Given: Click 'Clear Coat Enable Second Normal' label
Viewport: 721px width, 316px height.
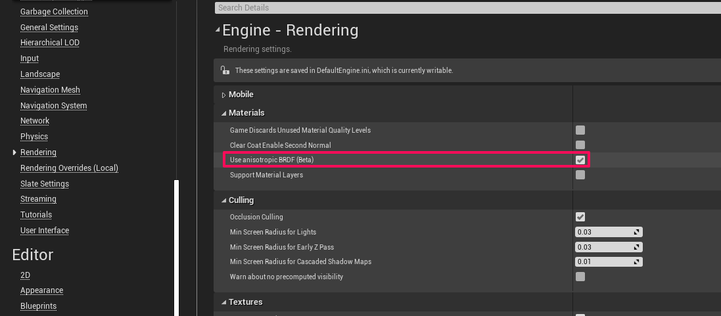Looking at the screenshot, I should (x=280, y=145).
